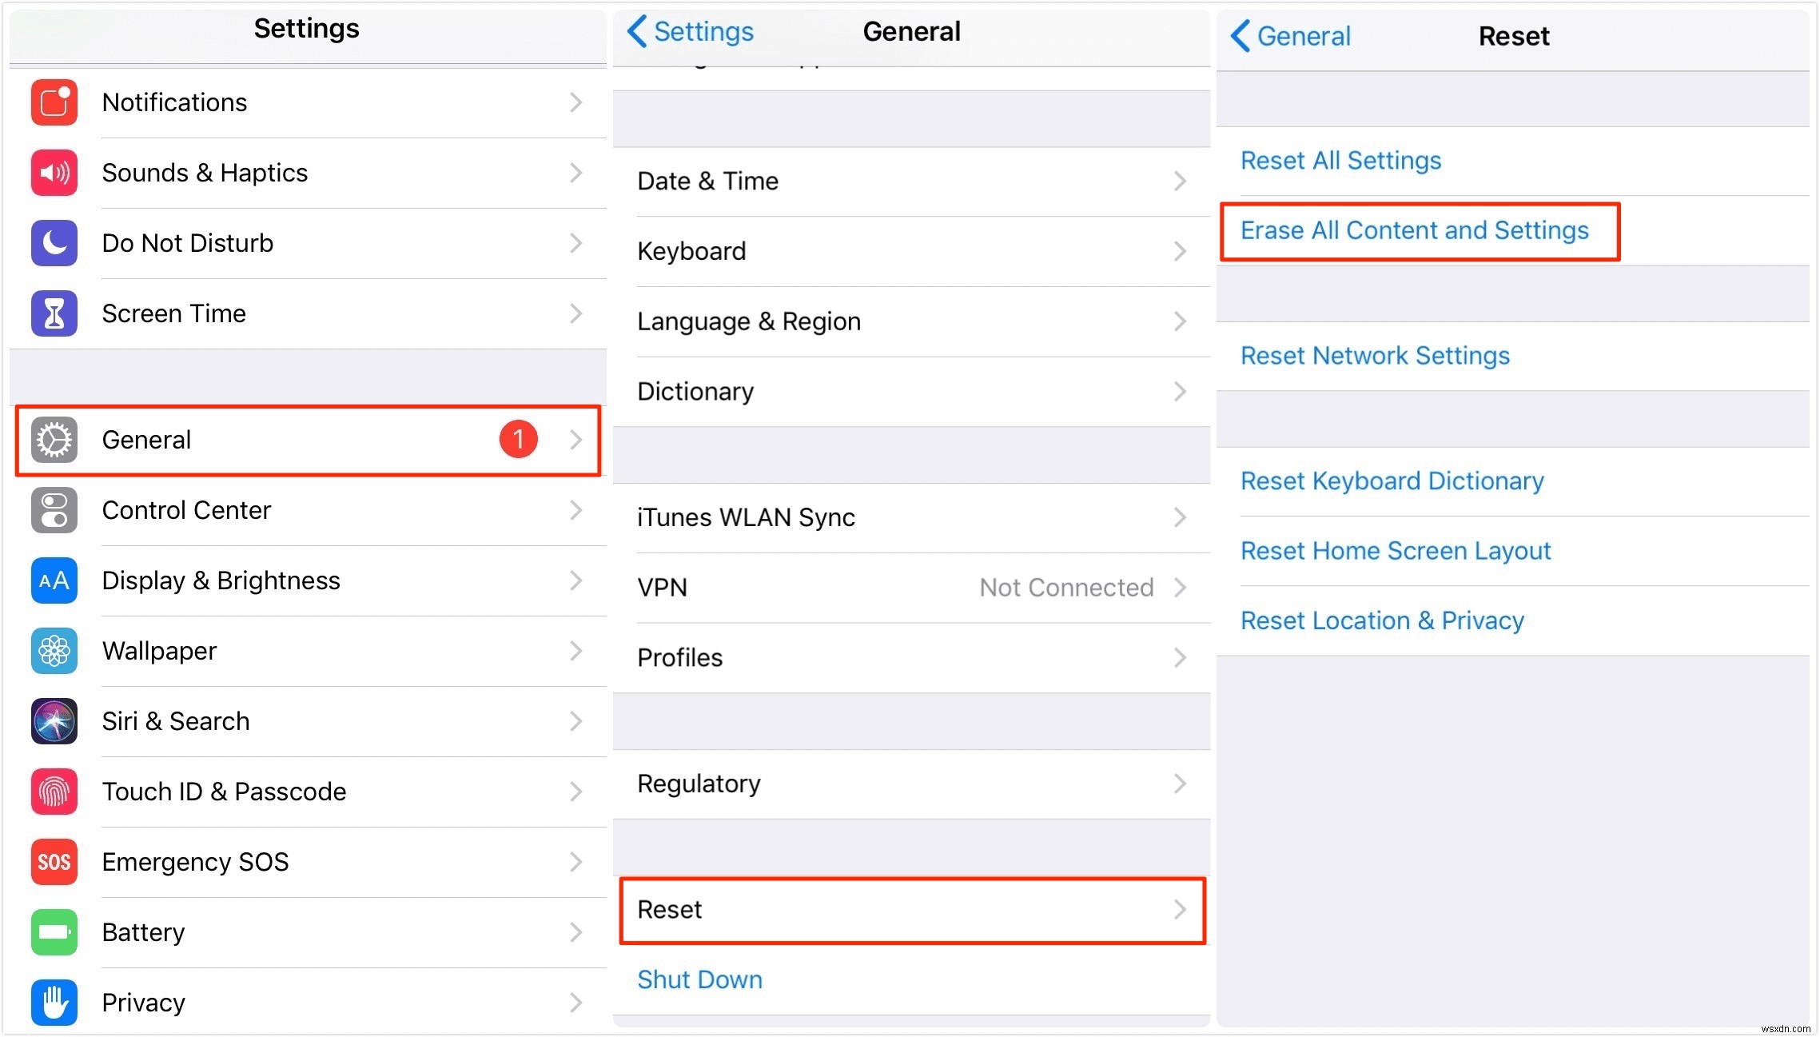Image resolution: width=1820 pixels, height=1037 pixels.
Task: Tap Shut Down device option
Action: tap(701, 977)
